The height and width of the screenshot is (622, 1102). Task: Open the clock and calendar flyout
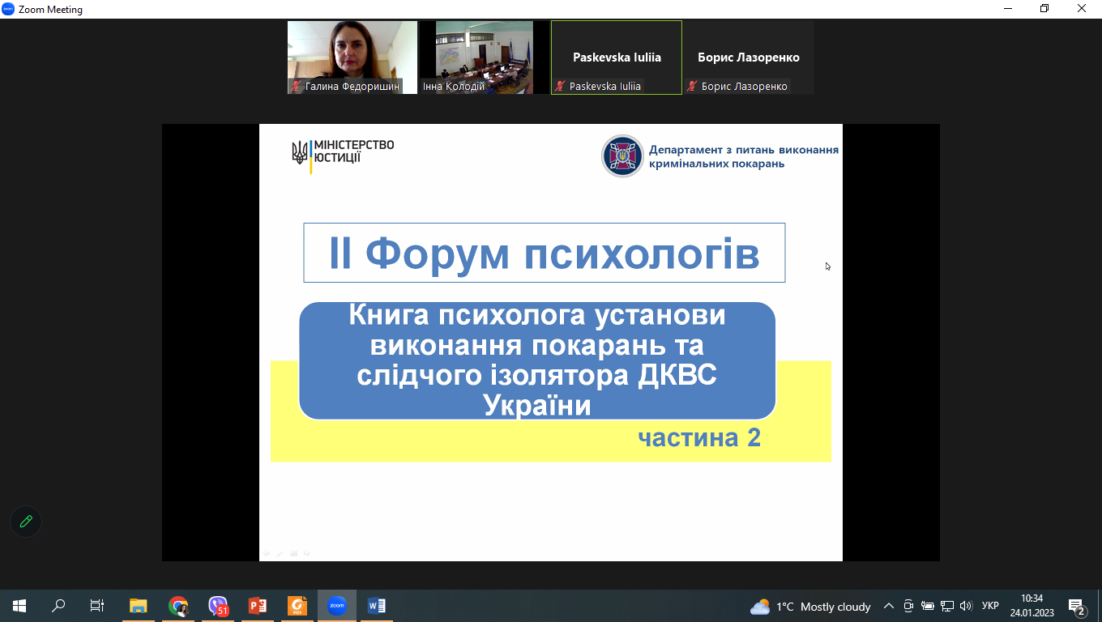pos(1032,606)
